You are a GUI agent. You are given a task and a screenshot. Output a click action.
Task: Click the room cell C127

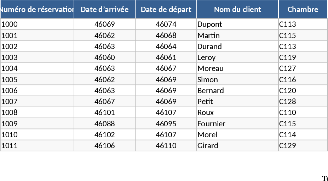pyautogui.click(x=303, y=68)
